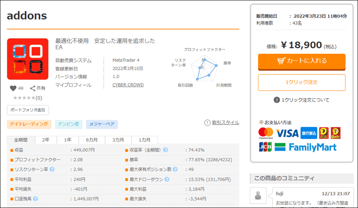Viewport: 358px width, 208px height.
Task: Click the ポートフォリオ追加 button
Action: pyautogui.click(x=28, y=110)
